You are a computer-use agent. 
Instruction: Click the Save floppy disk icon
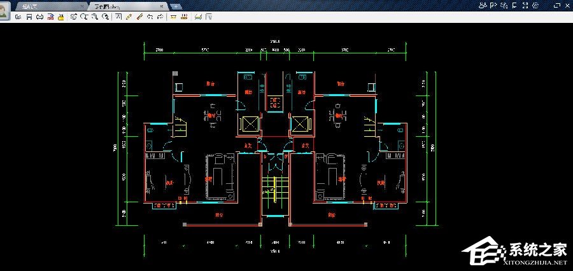point(29,17)
